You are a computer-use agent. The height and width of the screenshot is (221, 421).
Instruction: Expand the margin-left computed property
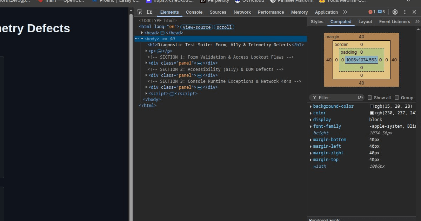[311, 146]
